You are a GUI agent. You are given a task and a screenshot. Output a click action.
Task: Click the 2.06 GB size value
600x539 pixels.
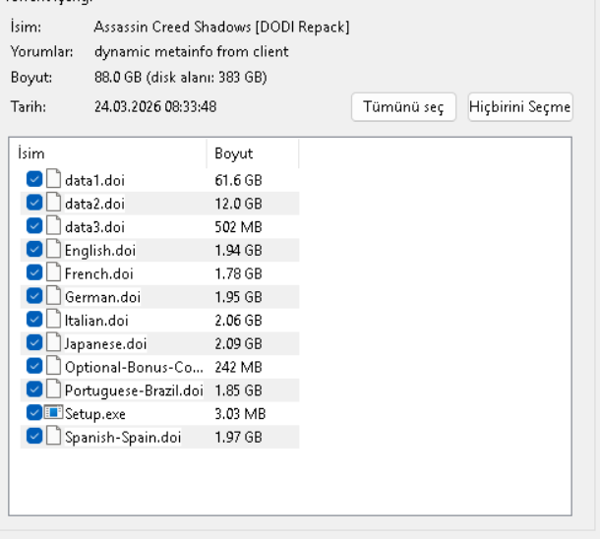coord(238,321)
